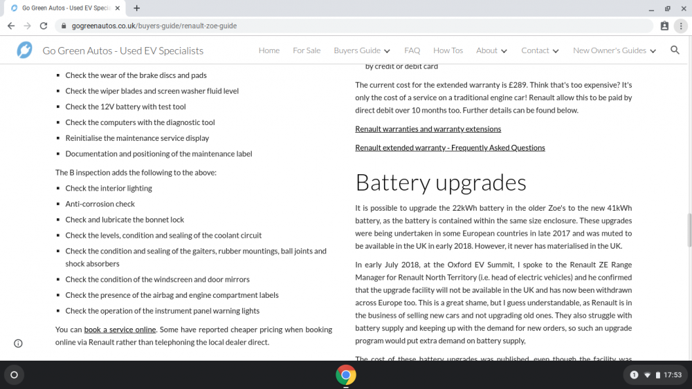Click 'Check the presence of the airbag' list item
Viewport: 692px width, 389px height.
tap(172, 295)
